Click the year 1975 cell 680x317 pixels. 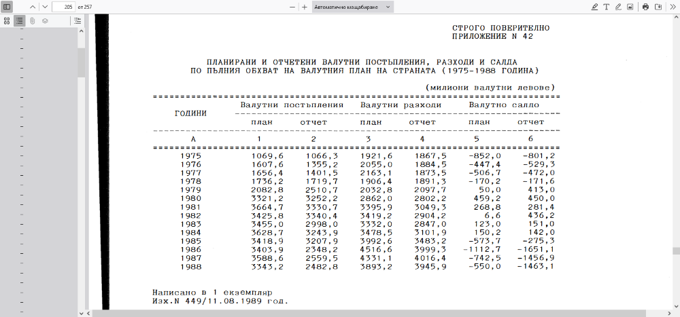tap(190, 156)
